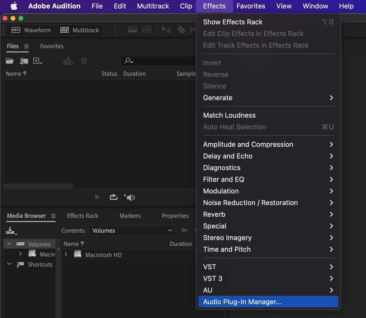Choose Match Loudness
The image size is (366, 318).
point(268,115)
